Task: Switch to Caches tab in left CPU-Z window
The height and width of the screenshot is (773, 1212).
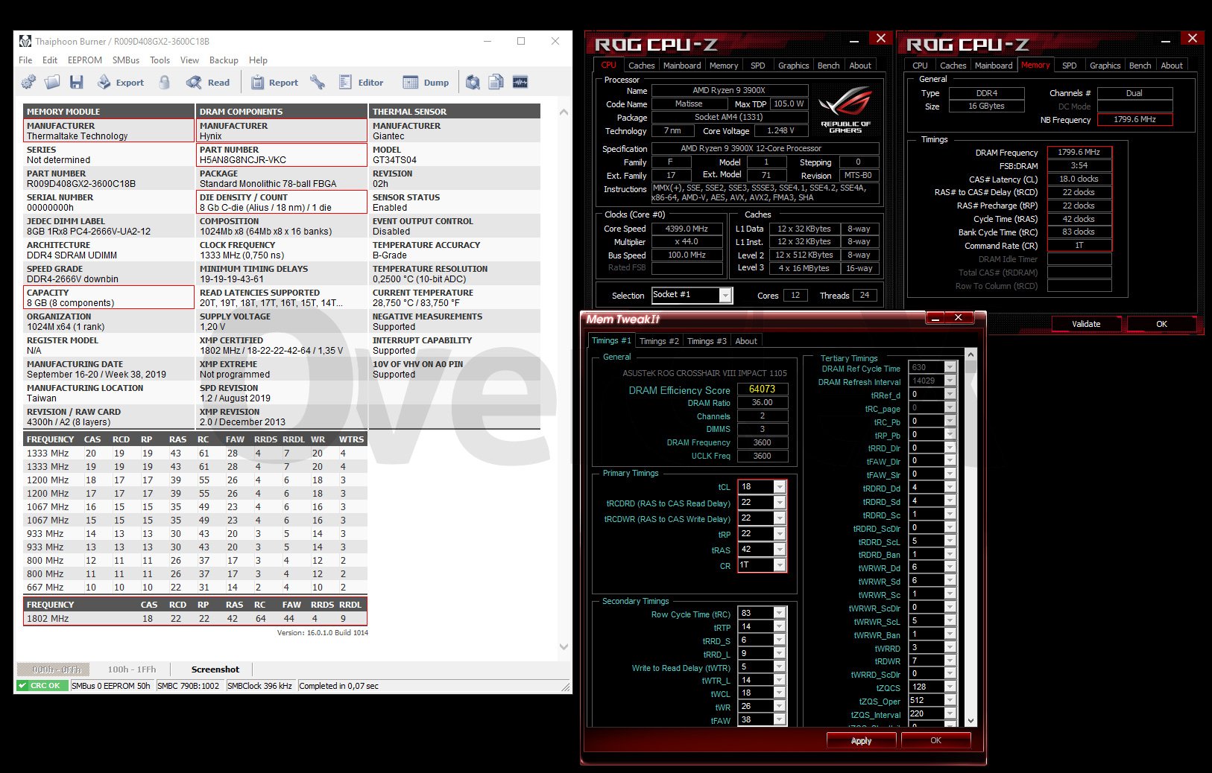Action: [x=641, y=66]
